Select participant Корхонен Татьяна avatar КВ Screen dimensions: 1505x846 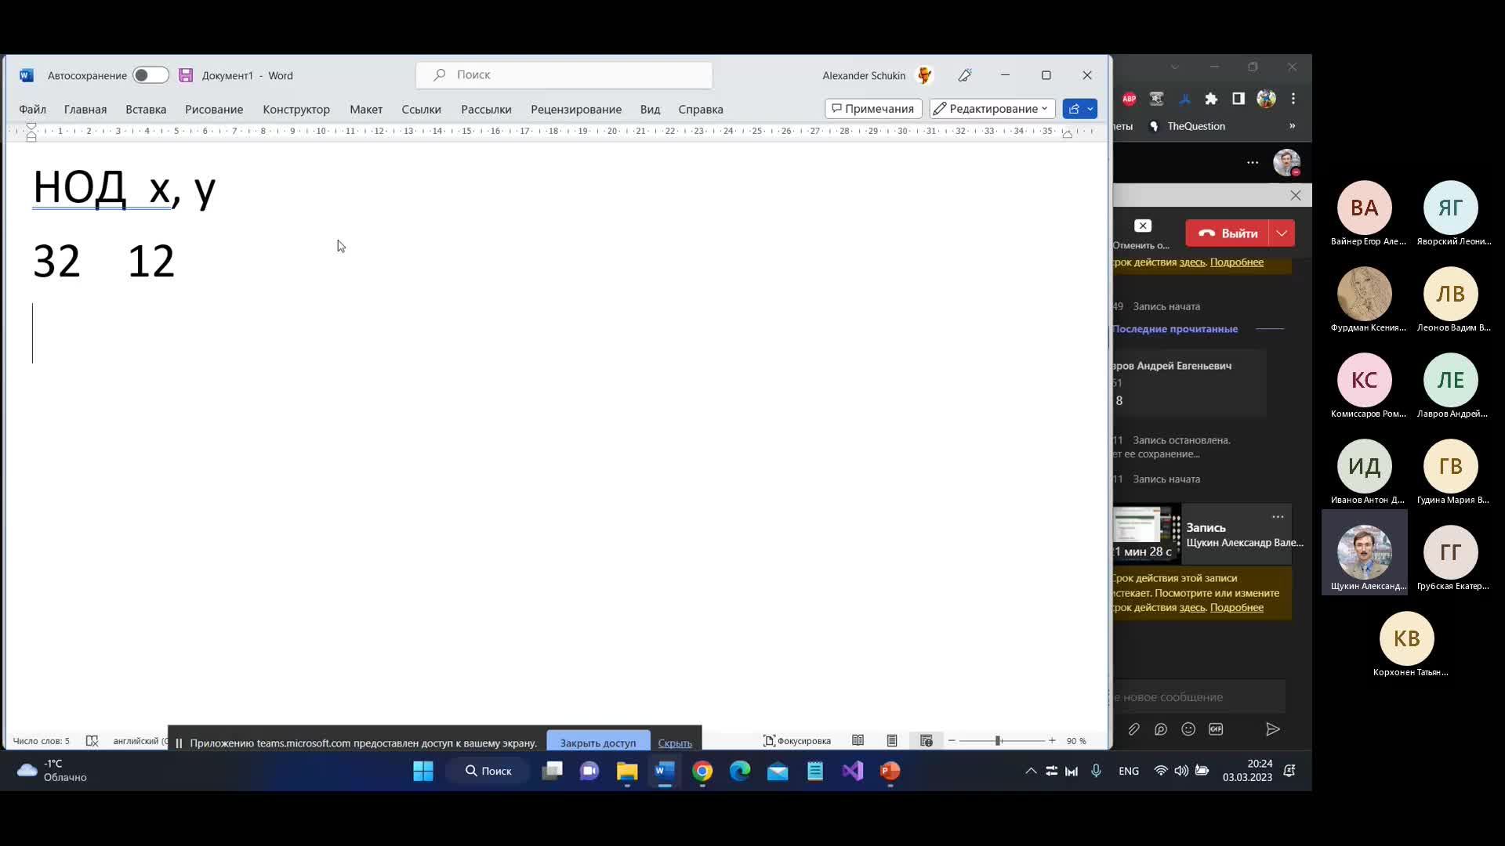pos(1406,638)
